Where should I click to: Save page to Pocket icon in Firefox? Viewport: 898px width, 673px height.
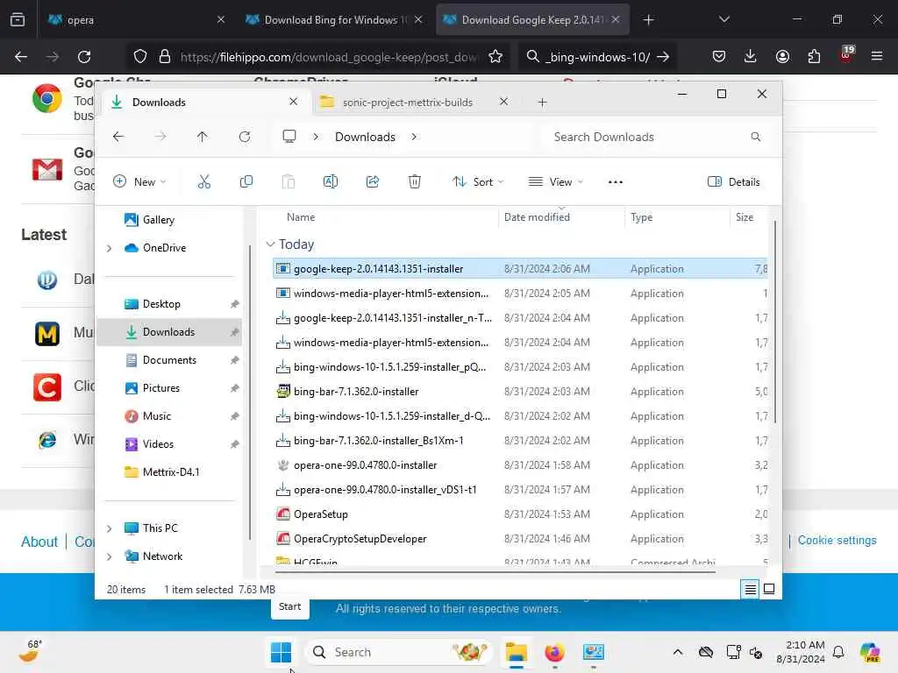[719, 56]
